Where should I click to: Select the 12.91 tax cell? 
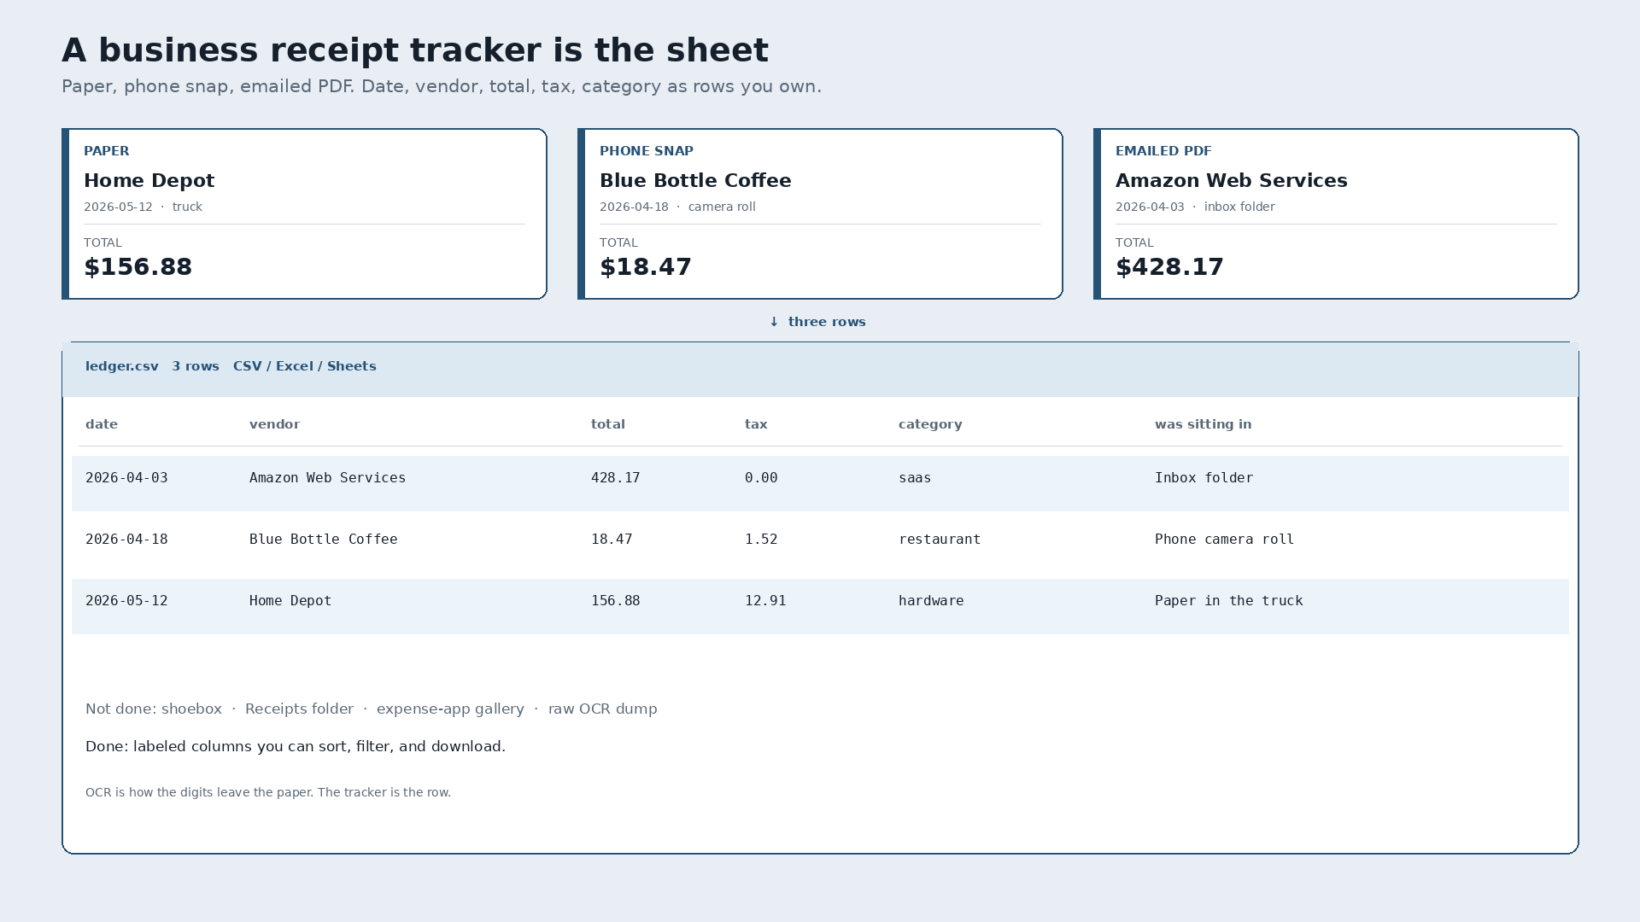coord(765,601)
